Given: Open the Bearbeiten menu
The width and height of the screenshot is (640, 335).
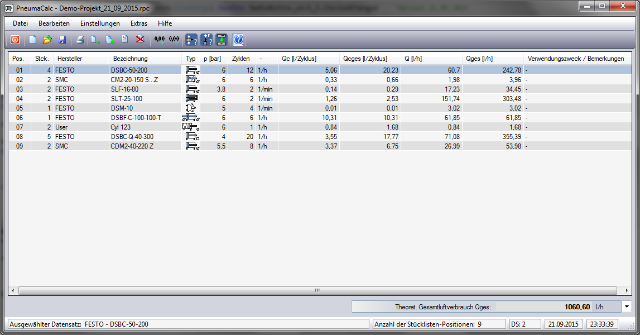Looking at the screenshot, I should [x=54, y=23].
